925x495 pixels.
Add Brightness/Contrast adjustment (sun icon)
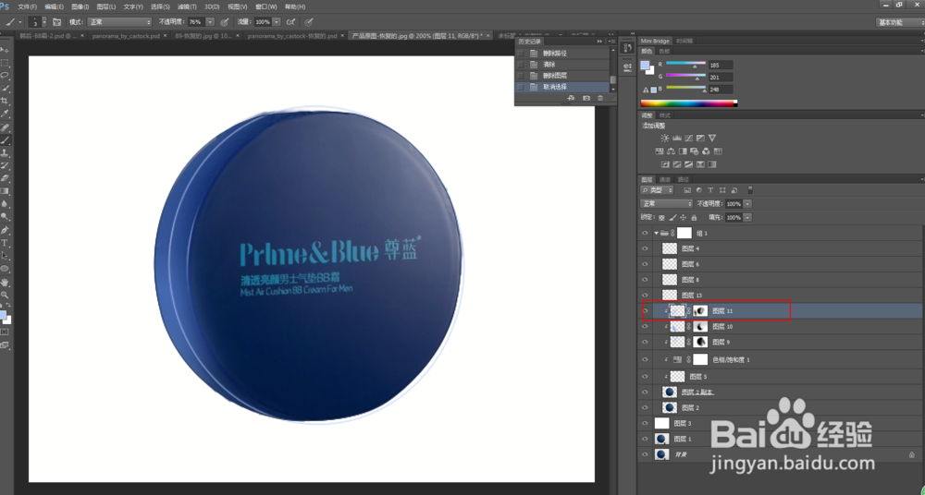click(665, 138)
